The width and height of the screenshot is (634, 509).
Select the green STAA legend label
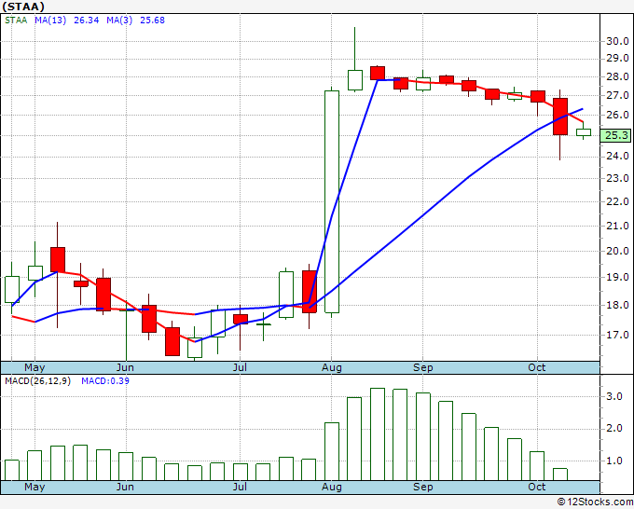pyautogui.click(x=16, y=21)
